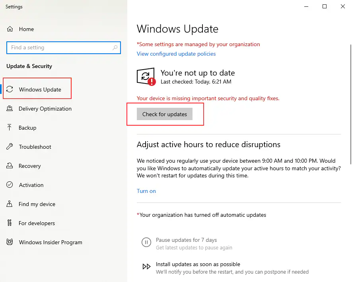Close the Settings window
352x282 pixels.
pyautogui.click(x=342, y=6)
